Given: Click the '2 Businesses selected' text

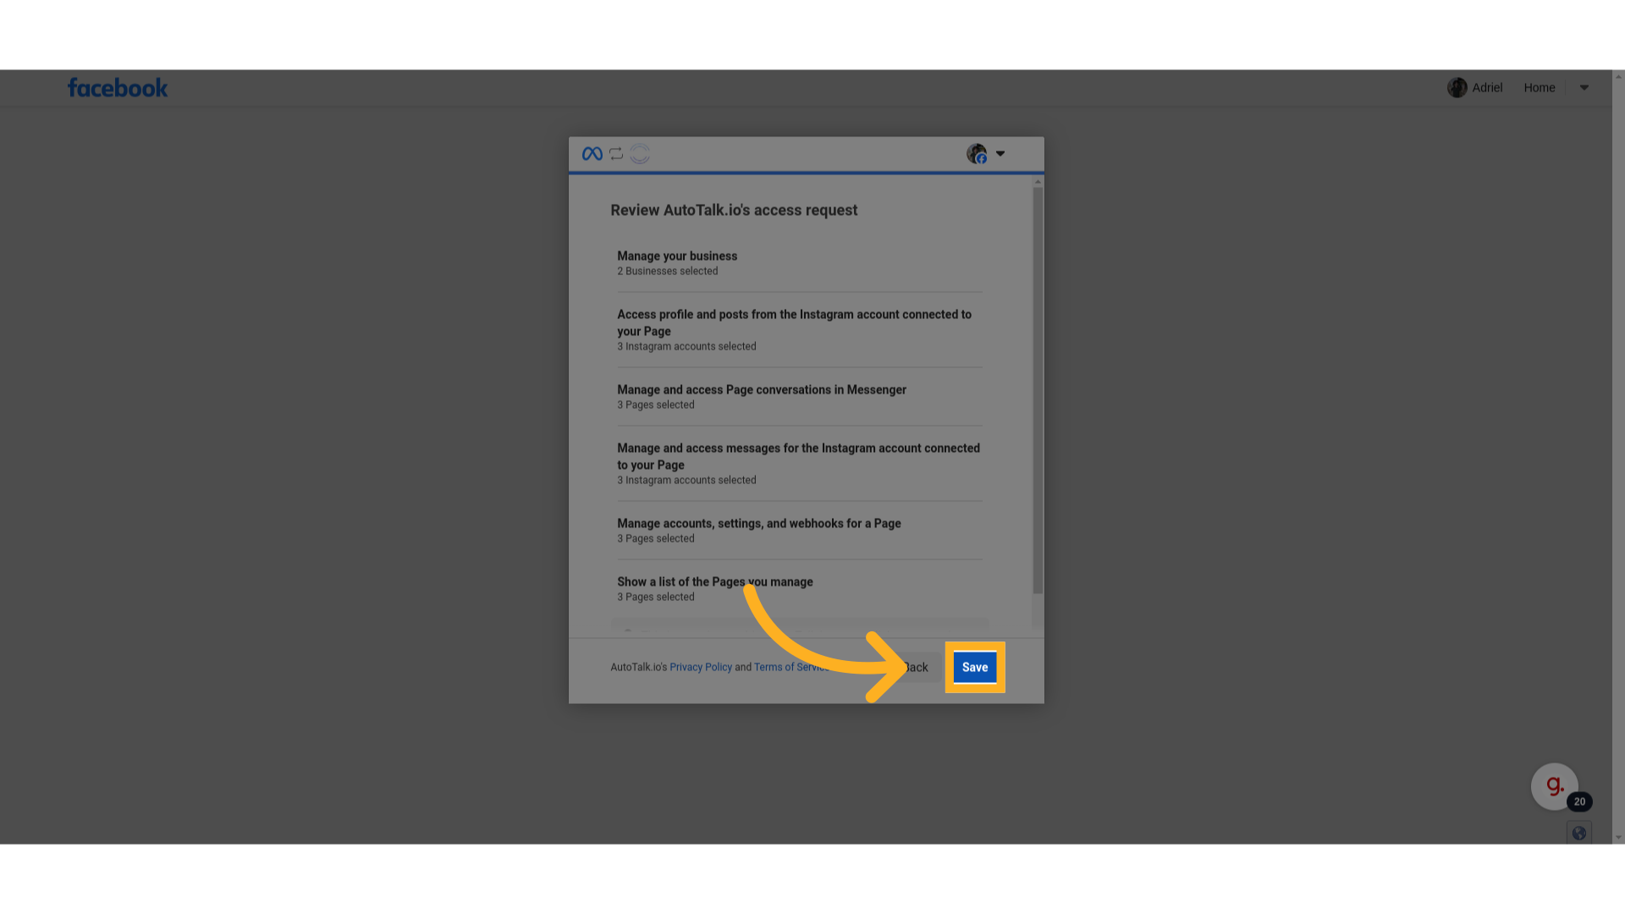Looking at the screenshot, I should point(668,271).
